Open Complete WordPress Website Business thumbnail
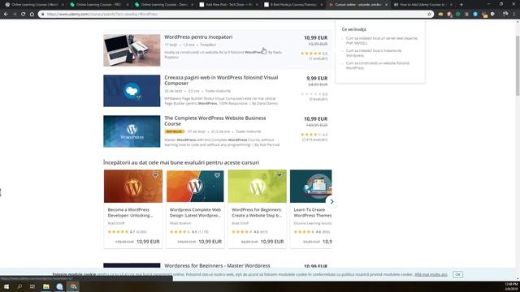This screenshot has width=520, height=292. pos(132,131)
